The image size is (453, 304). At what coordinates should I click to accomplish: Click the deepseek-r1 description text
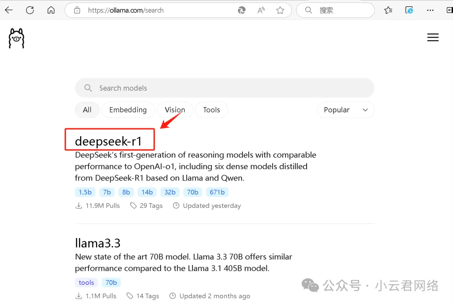pyautogui.click(x=195, y=166)
